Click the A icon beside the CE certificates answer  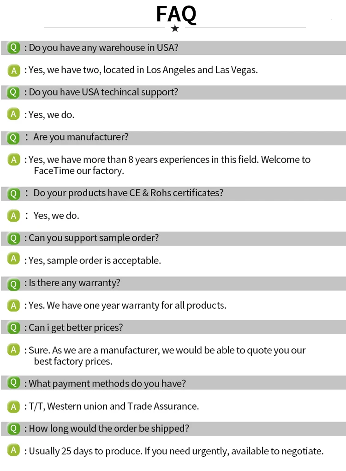click(x=14, y=215)
